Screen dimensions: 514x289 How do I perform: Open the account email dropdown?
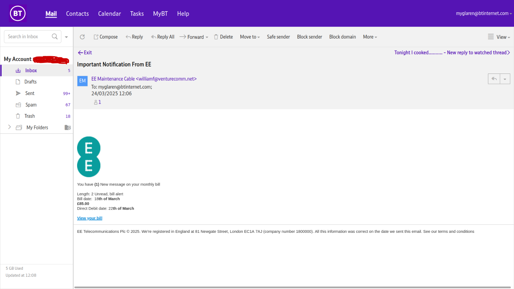pyautogui.click(x=484, y=13)
